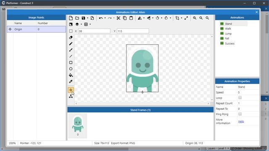Click the Y coordinate input field

133,31
